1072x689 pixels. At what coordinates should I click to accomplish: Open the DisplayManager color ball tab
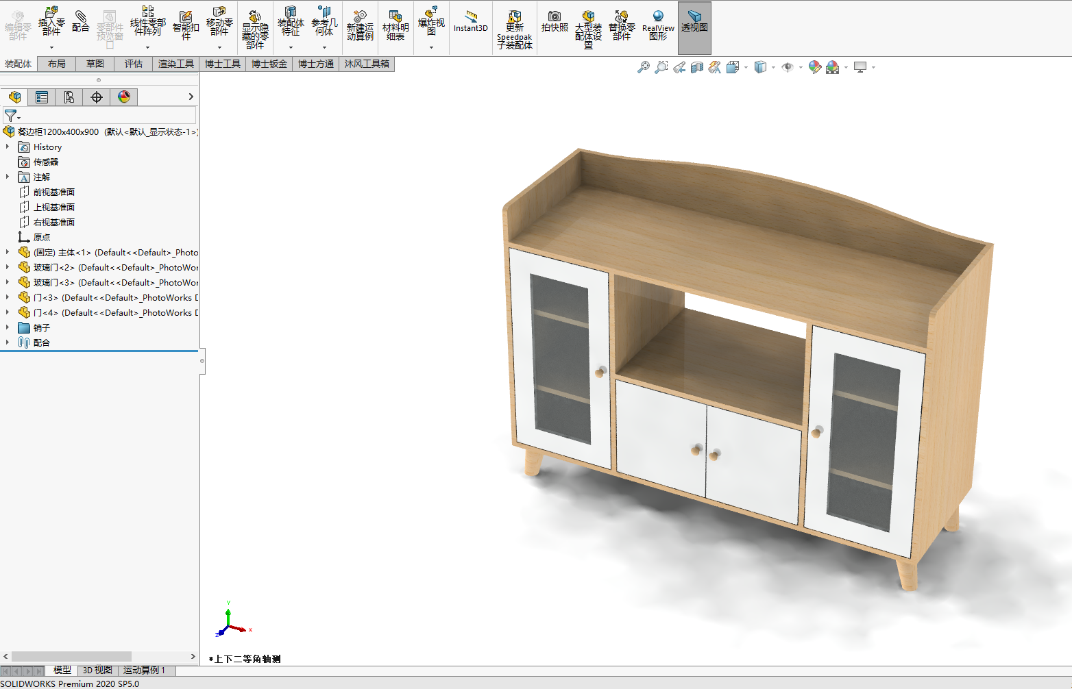coord(124,97)
